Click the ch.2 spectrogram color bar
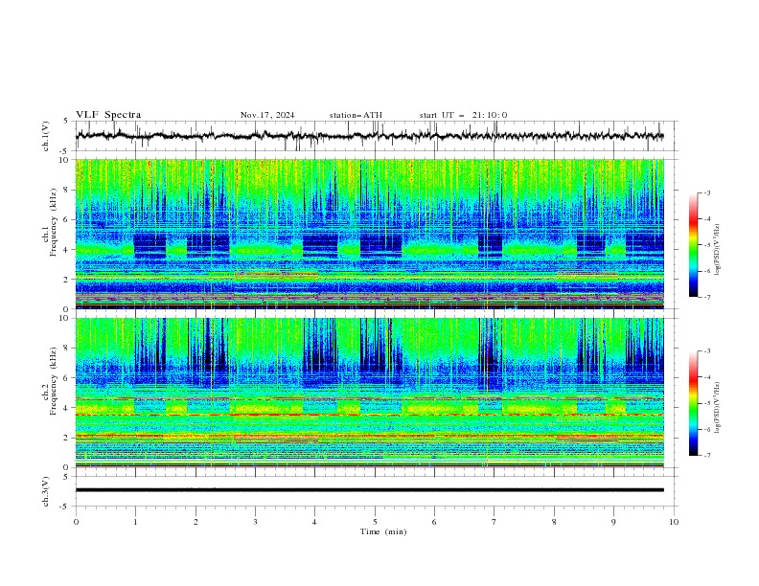759x586 pixels. pyautogui.click(x=693, y=403)
